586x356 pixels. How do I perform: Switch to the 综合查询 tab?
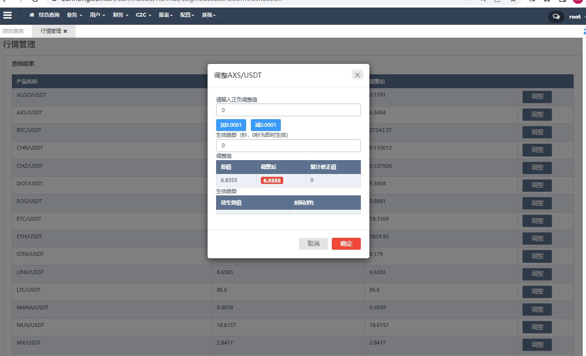coord(13,31)
